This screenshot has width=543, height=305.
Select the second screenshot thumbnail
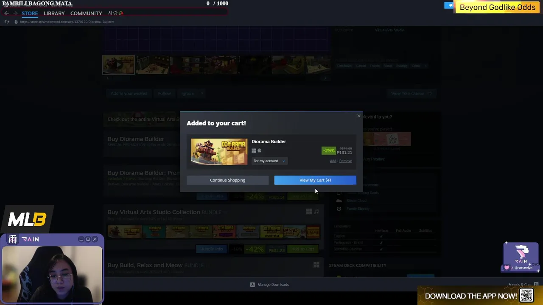(x=152, y=64)
